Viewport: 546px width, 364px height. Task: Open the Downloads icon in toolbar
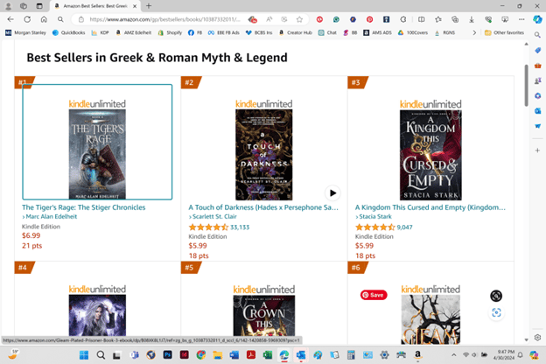tap(472, 19)
